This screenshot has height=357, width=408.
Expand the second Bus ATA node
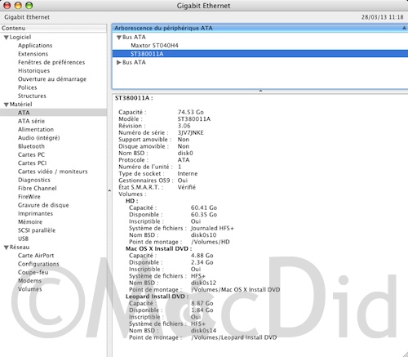[118, 62]
